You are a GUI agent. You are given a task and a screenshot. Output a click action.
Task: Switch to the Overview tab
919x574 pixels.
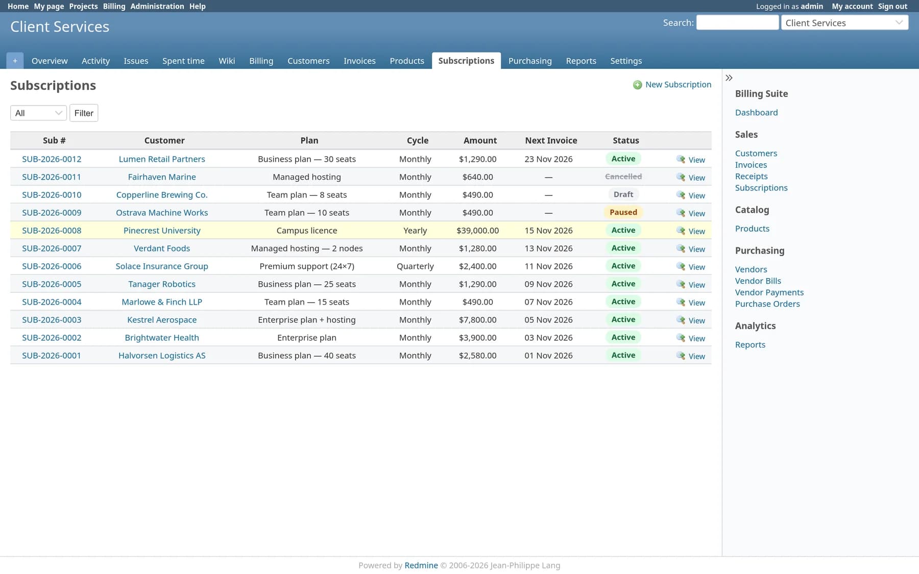click(x=50, y=61)
